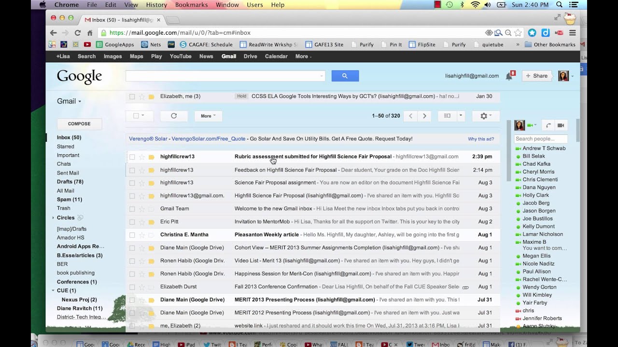Image resolution: width=618 pixels, height=347 pixels.
Task: Click the 'Why this ad?' link
Action: [x=481, y=139]
